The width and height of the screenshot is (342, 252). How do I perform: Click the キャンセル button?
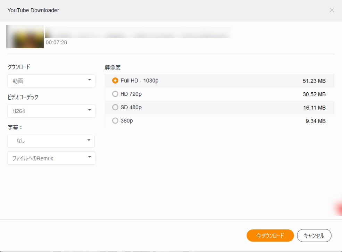point(314,236)
